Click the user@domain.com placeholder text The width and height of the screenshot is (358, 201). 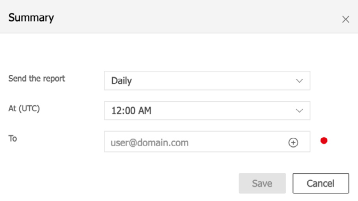150,142
